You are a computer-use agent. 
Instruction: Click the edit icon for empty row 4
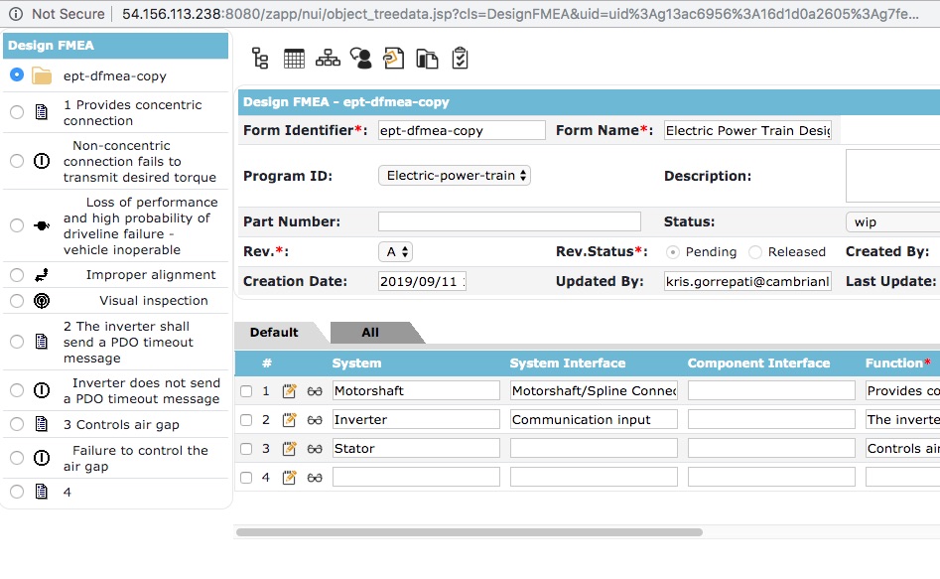(x=289, y=478)
